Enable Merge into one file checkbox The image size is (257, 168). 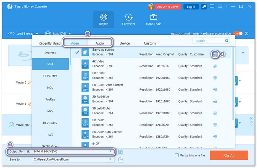[x=176, y=155]
